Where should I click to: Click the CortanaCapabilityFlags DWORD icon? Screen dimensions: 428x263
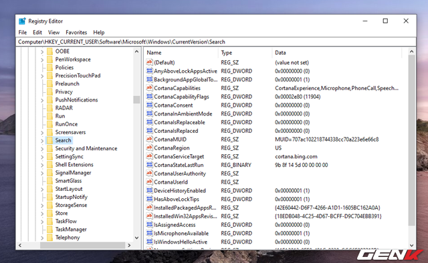[x=149, y=97]
